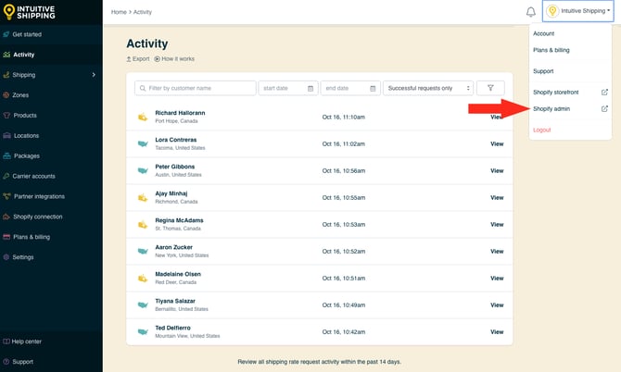Click customer name Tiyana Salazar
The height and width of the screenshot is (372, 621).
[175, 302]
